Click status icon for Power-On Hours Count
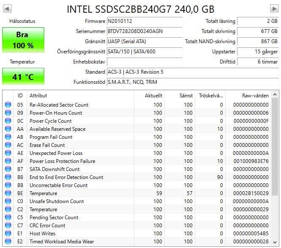This screenshot has height=248, width=281. 8,113
